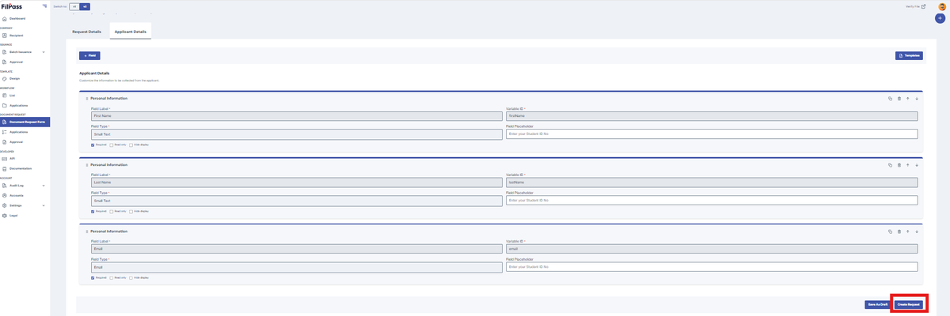Click the drag handle of First Name card
Viewport: 950px width, 316px height.
(87, 98)
